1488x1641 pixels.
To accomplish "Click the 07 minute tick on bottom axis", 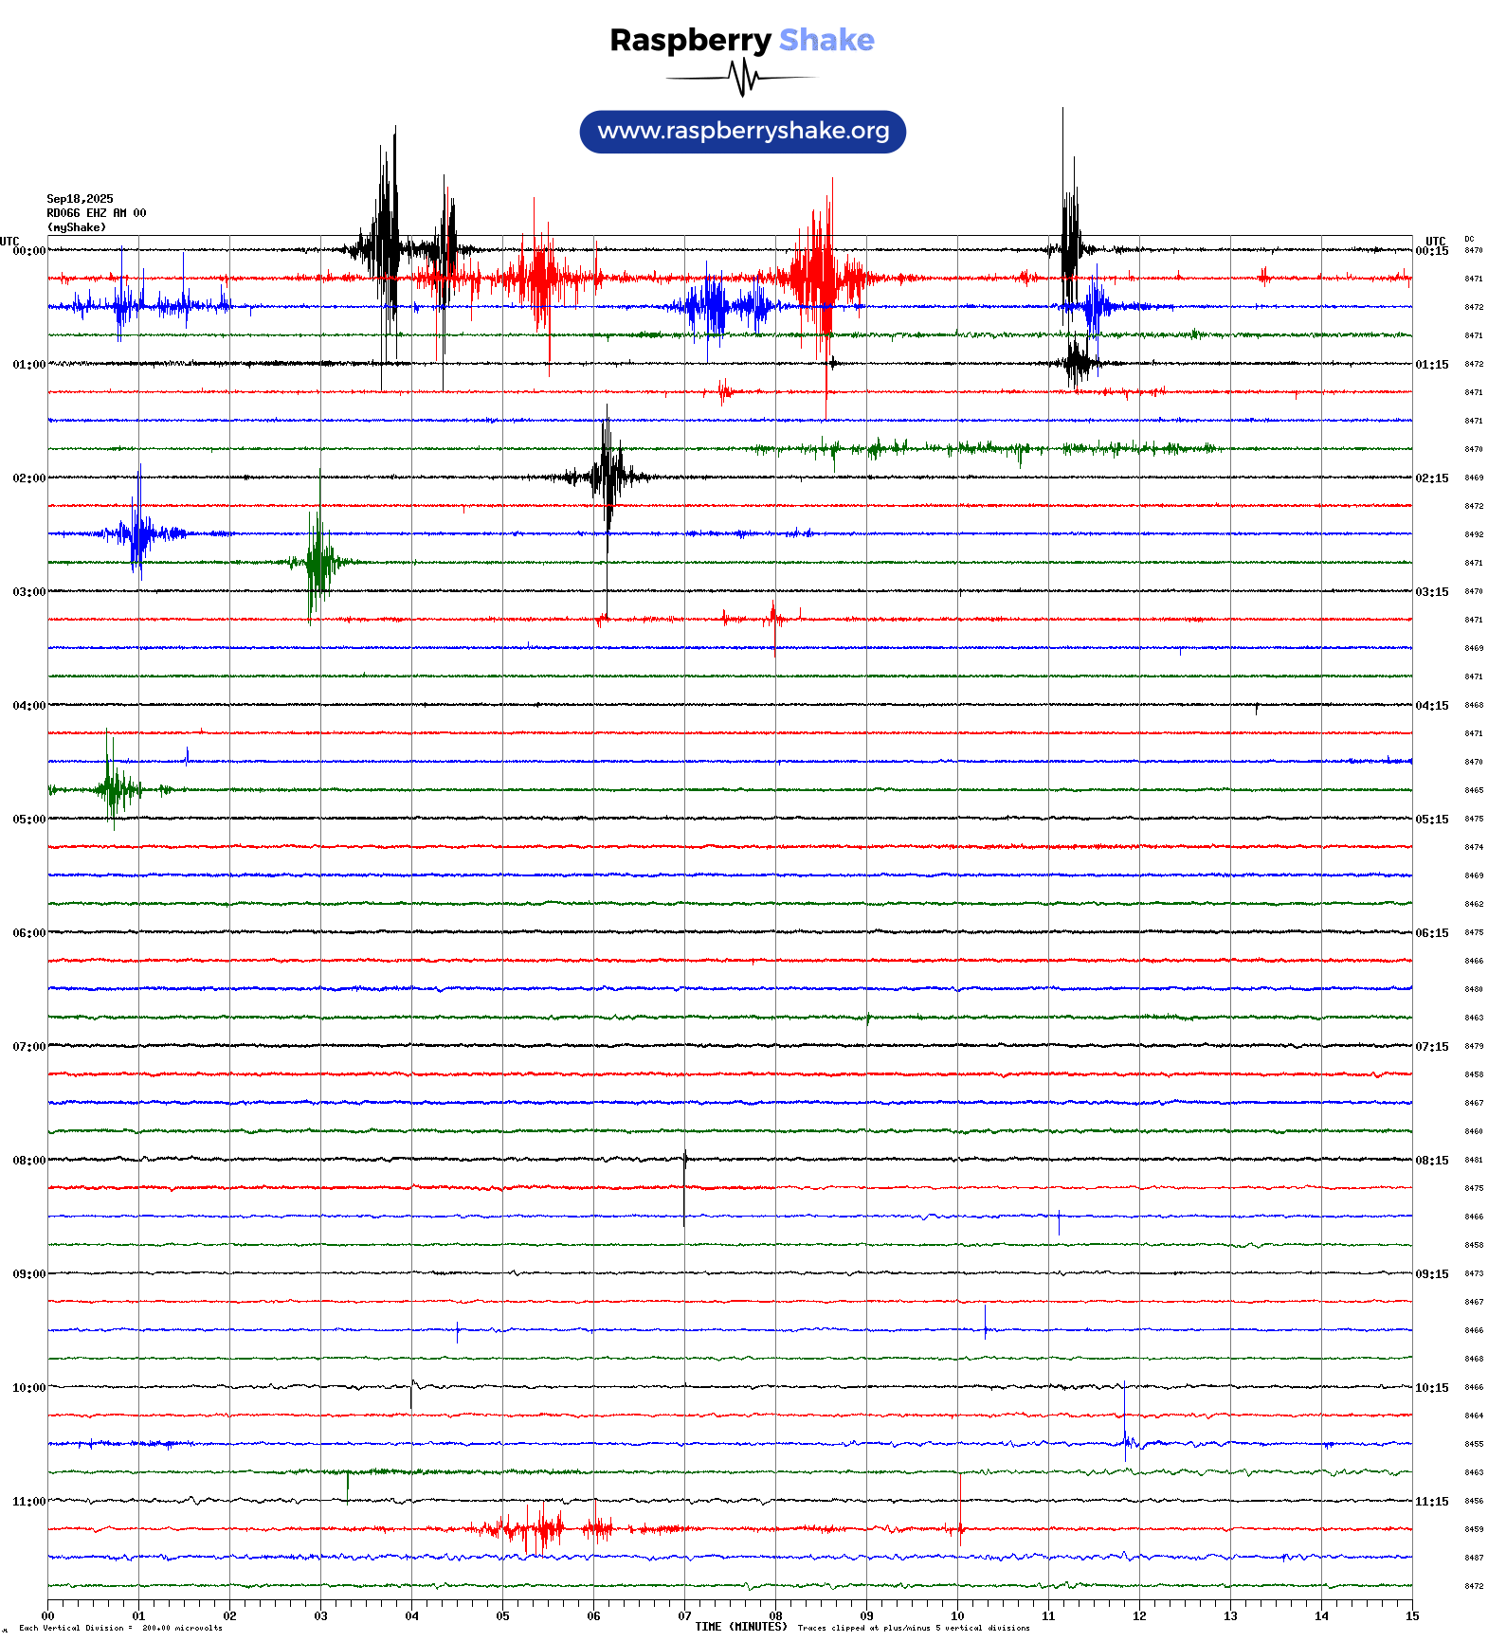I will tap(684, 1616).
